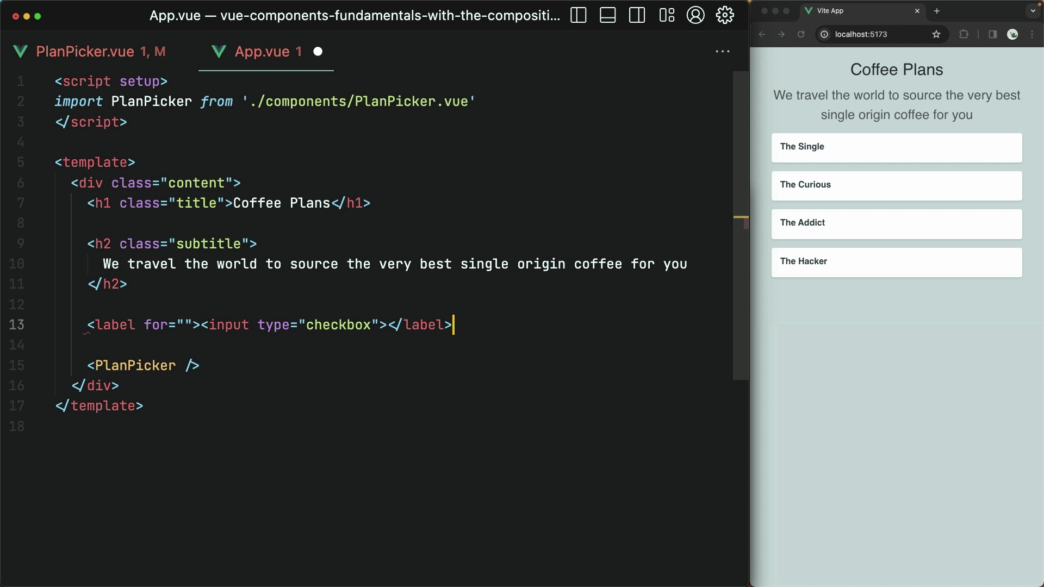Open a new browser tab
Screen dimensions: 1044x587
point(937,11)
